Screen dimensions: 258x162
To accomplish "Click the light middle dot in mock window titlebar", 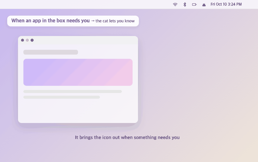I will click(x=27, y=40).
